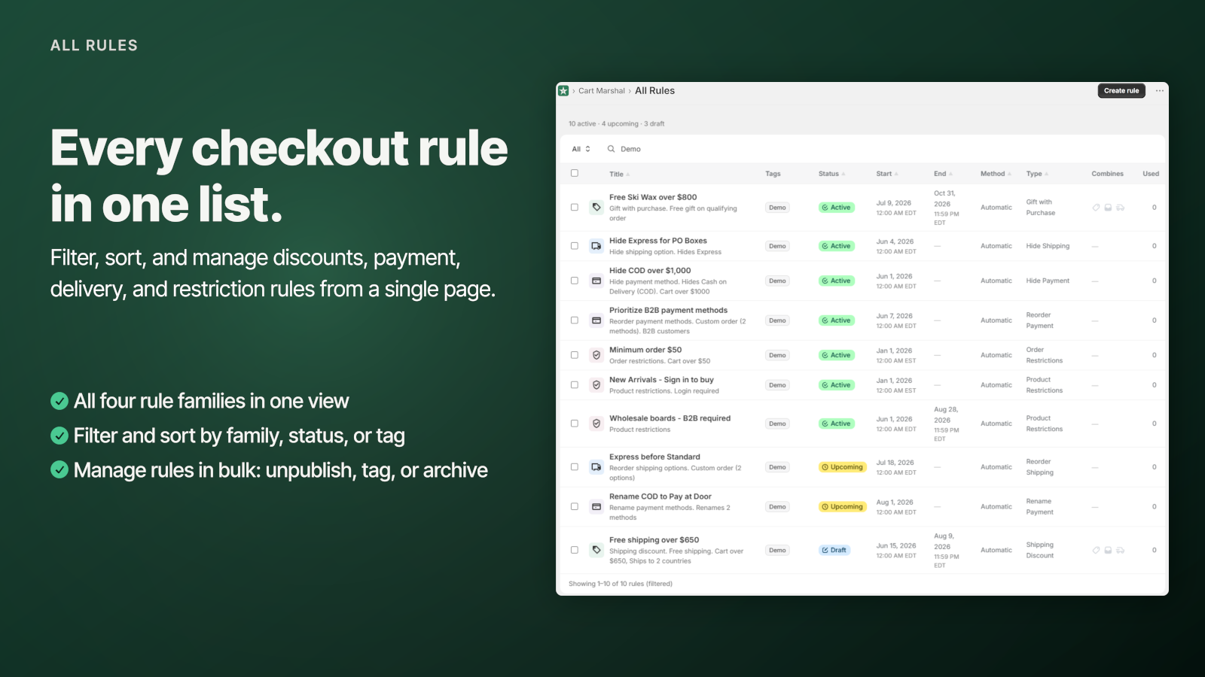Select Prioritize B2B payment methods checkbox
1205x677 pixels.
coord(575,320)
